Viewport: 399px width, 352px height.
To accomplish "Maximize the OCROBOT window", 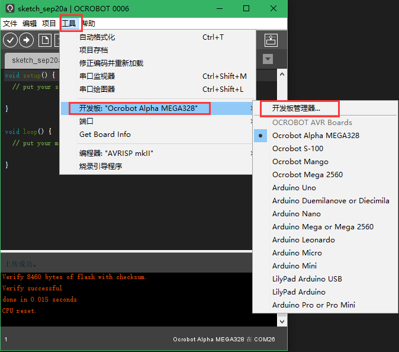I will point(246,8).
